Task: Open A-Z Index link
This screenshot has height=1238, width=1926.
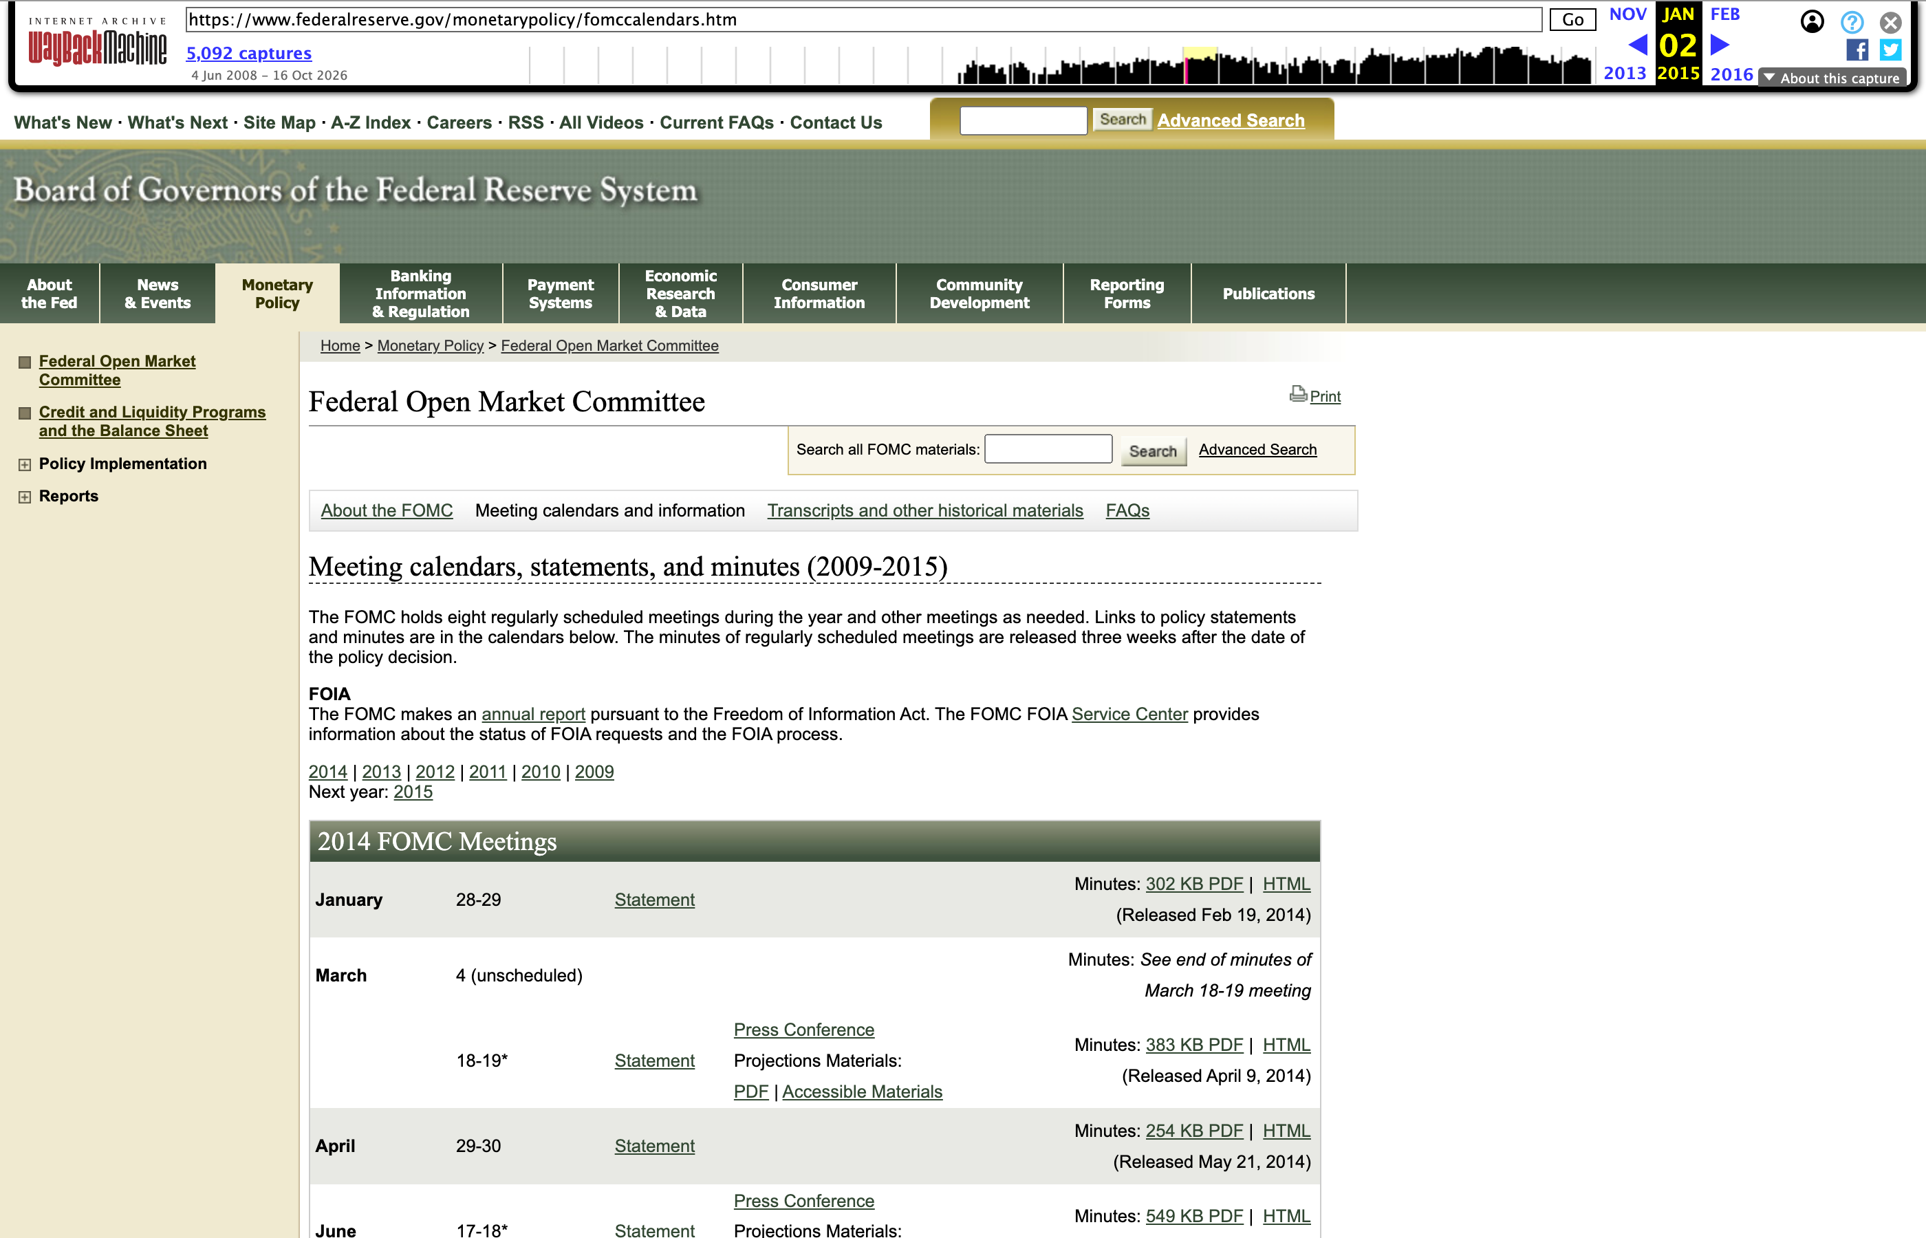Action: click(x=371, y=122)
